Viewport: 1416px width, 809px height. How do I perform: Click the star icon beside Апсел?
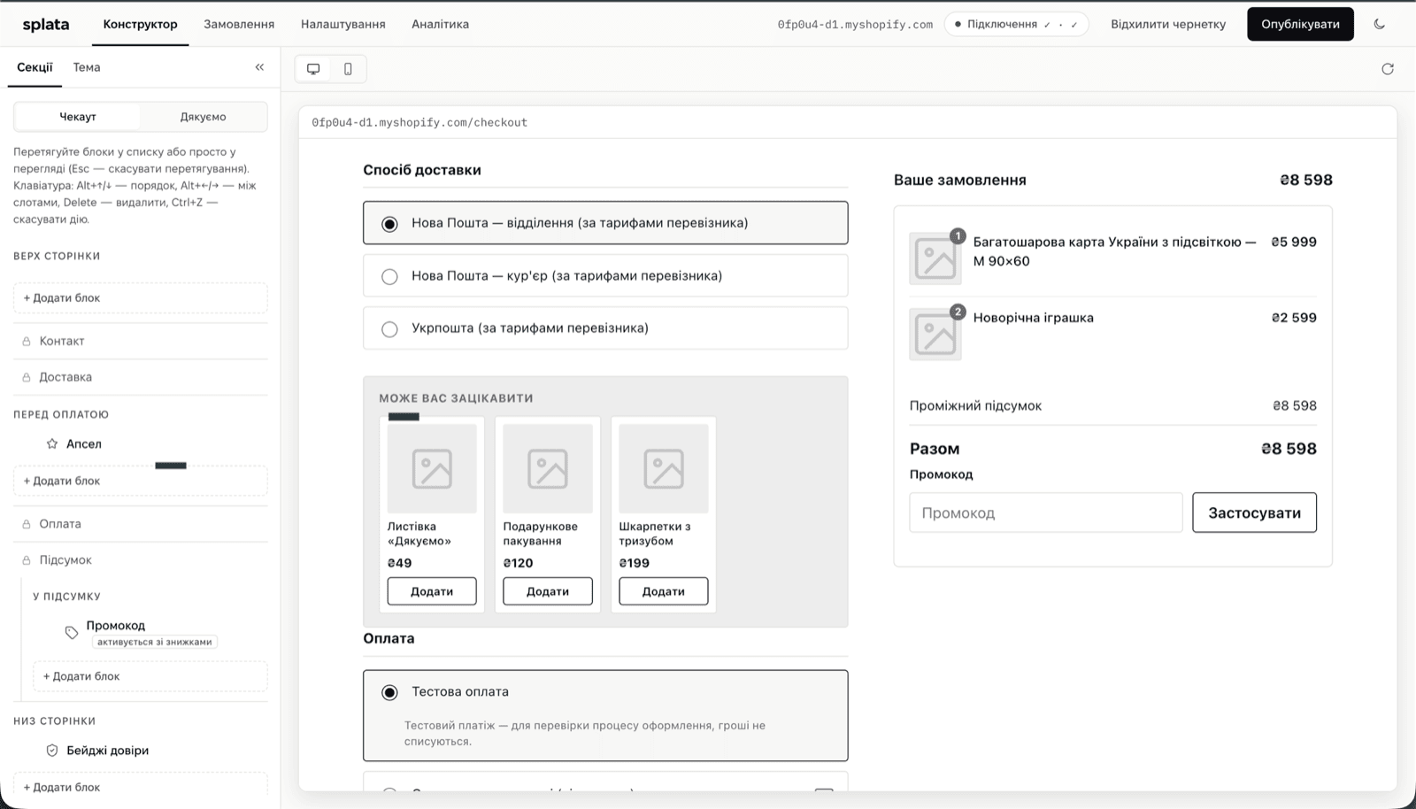coord(52,443)
